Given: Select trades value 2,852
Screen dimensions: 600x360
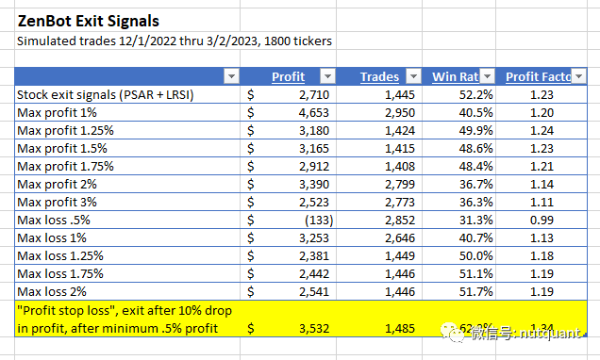Looking at the screenshot, I should [400, 221].
